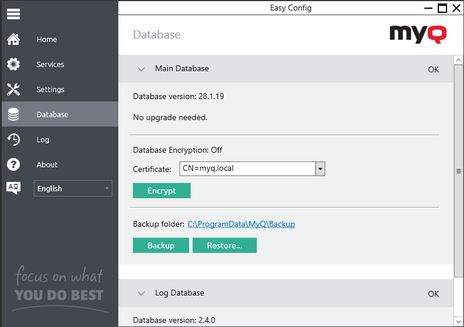The width and height of the screenshot is (464, 327).
Task: Maximize the Easy Config window
Action: pyautogui.click(x=442, y=8)
